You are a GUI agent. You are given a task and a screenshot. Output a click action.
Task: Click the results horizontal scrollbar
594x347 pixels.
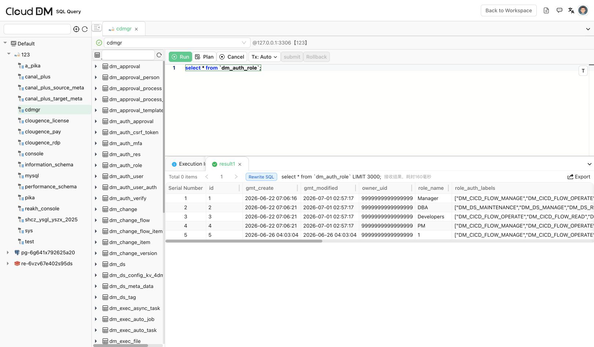[244, 241]
